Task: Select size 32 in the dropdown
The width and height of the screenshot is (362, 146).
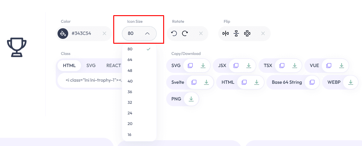Action: pyautogui.click(x=130, y=103)
